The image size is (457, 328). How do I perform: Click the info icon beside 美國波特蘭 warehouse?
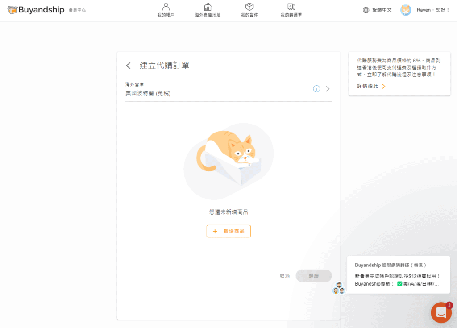317,89
